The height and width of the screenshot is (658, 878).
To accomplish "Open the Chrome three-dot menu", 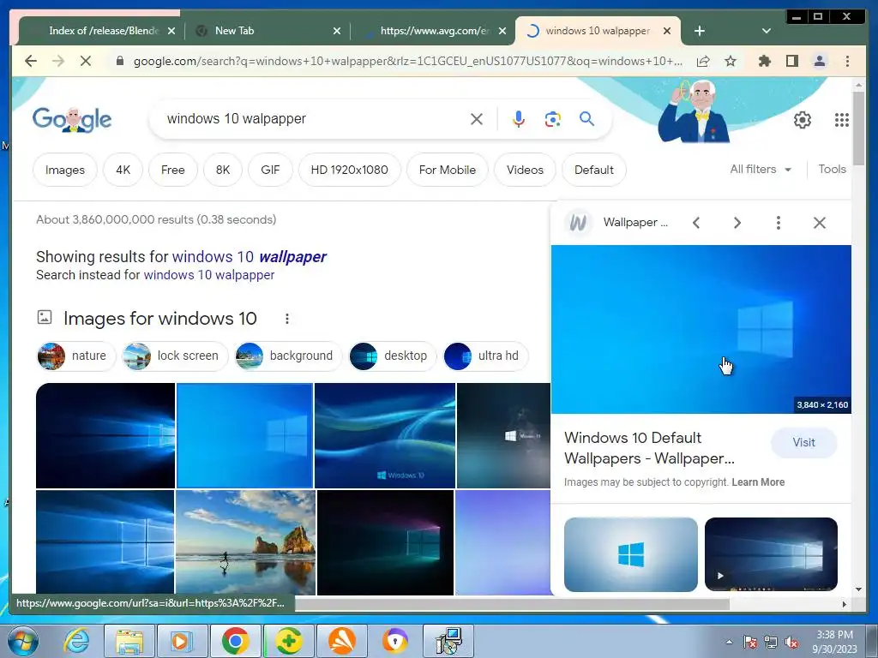I will click(847, 61).
